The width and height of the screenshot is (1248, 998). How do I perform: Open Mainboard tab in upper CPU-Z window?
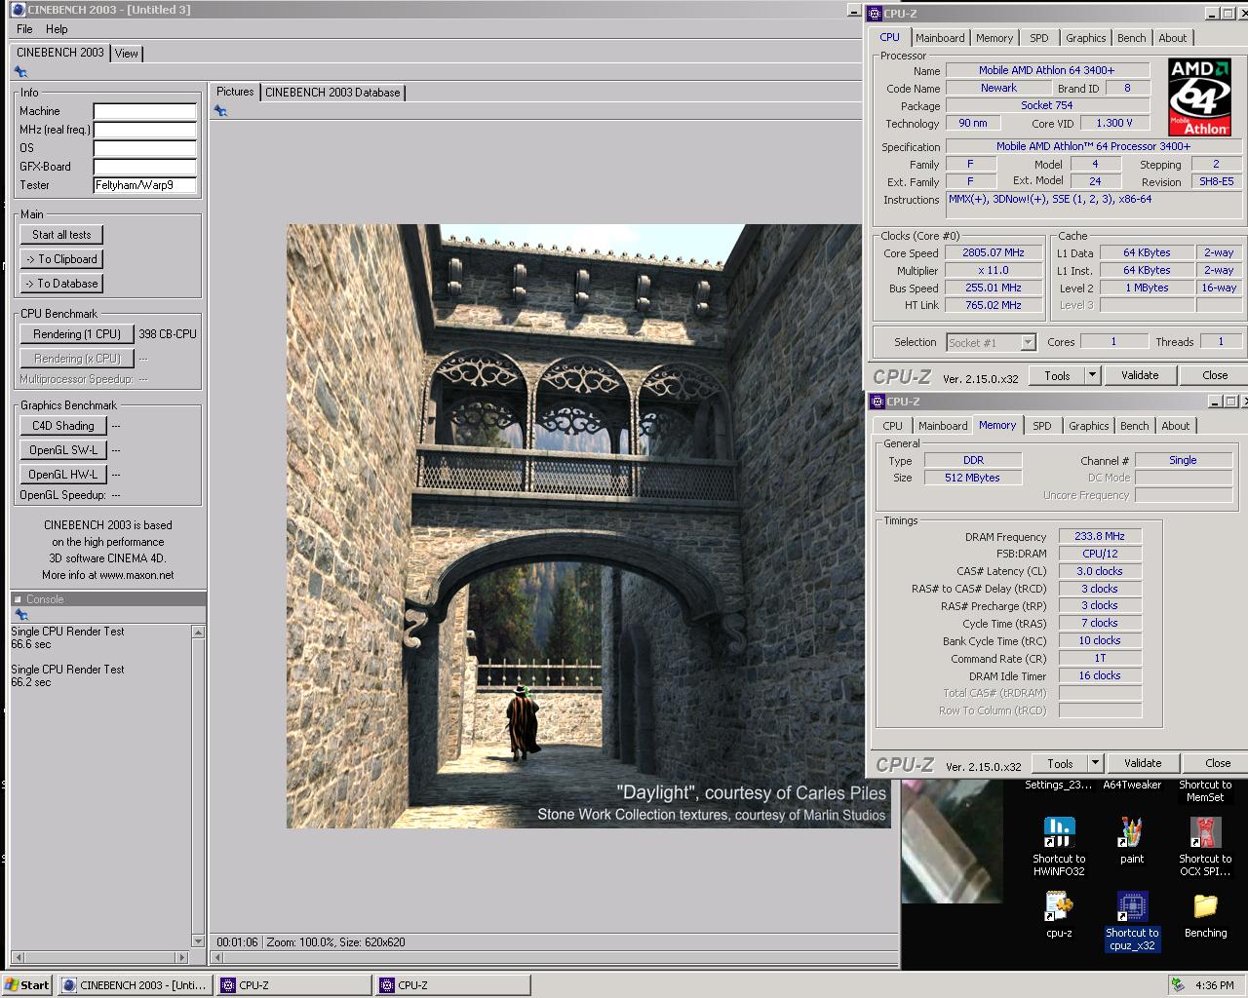point(940,38)
